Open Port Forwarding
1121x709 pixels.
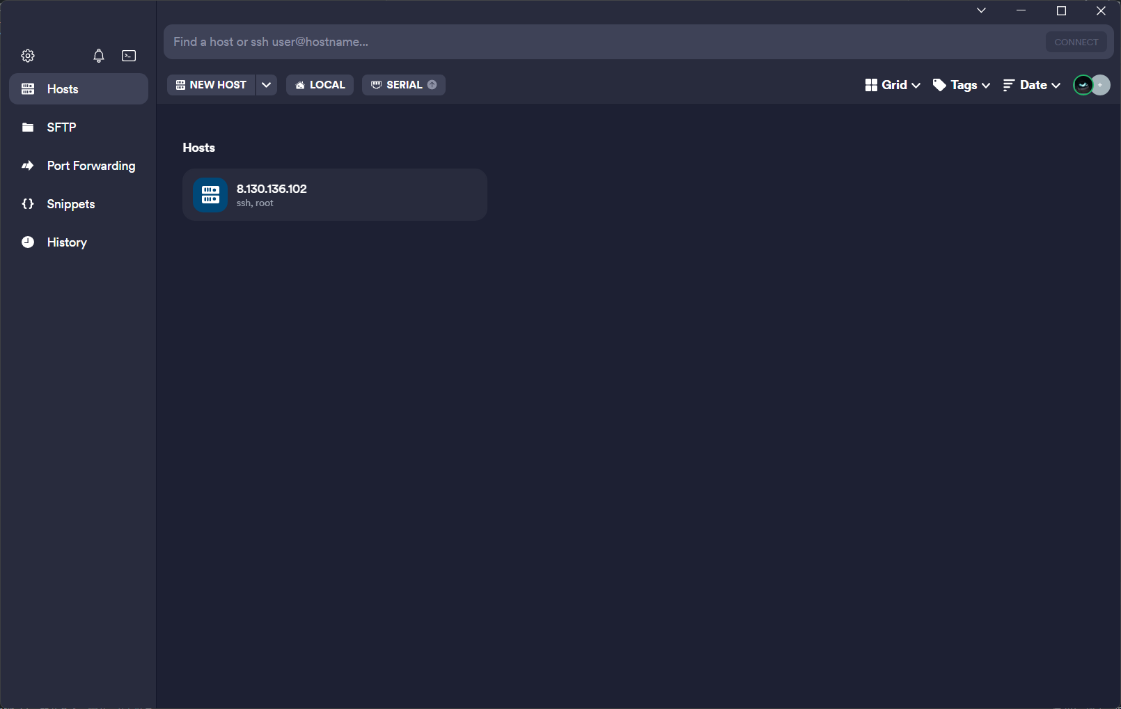click(x=79, y=166)
